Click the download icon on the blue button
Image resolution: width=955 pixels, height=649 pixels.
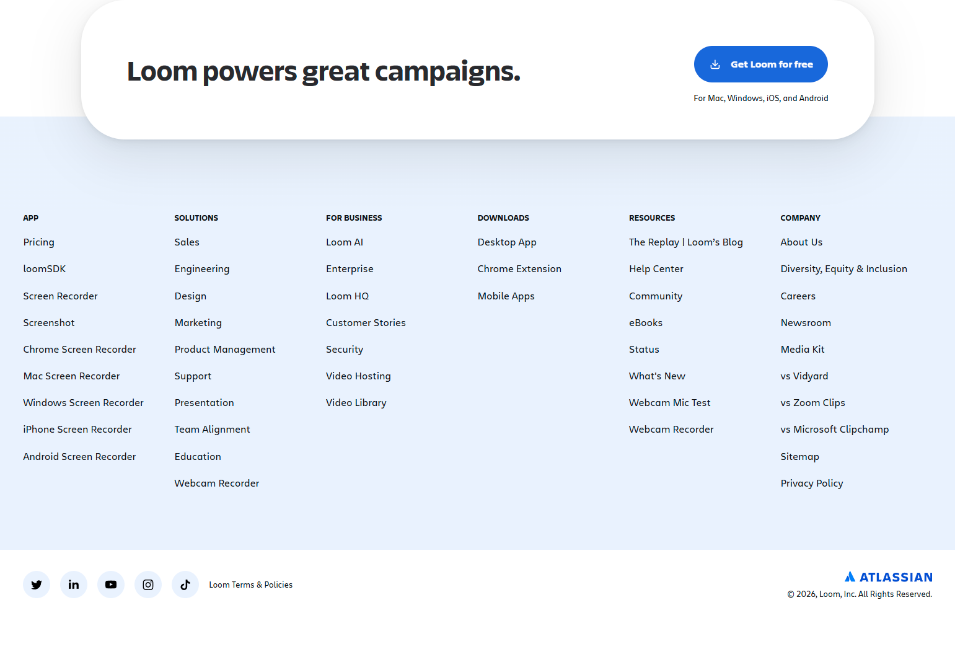click(x=716, y=64)
